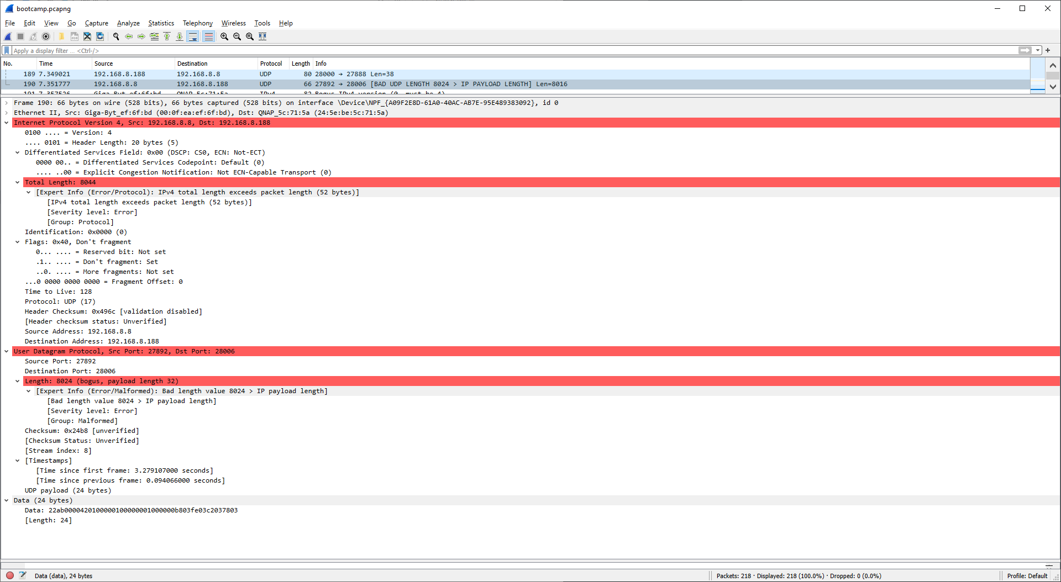Screen dimensions: 1061x582
Task: Open the Analyze menu
Action: (128, 23)
